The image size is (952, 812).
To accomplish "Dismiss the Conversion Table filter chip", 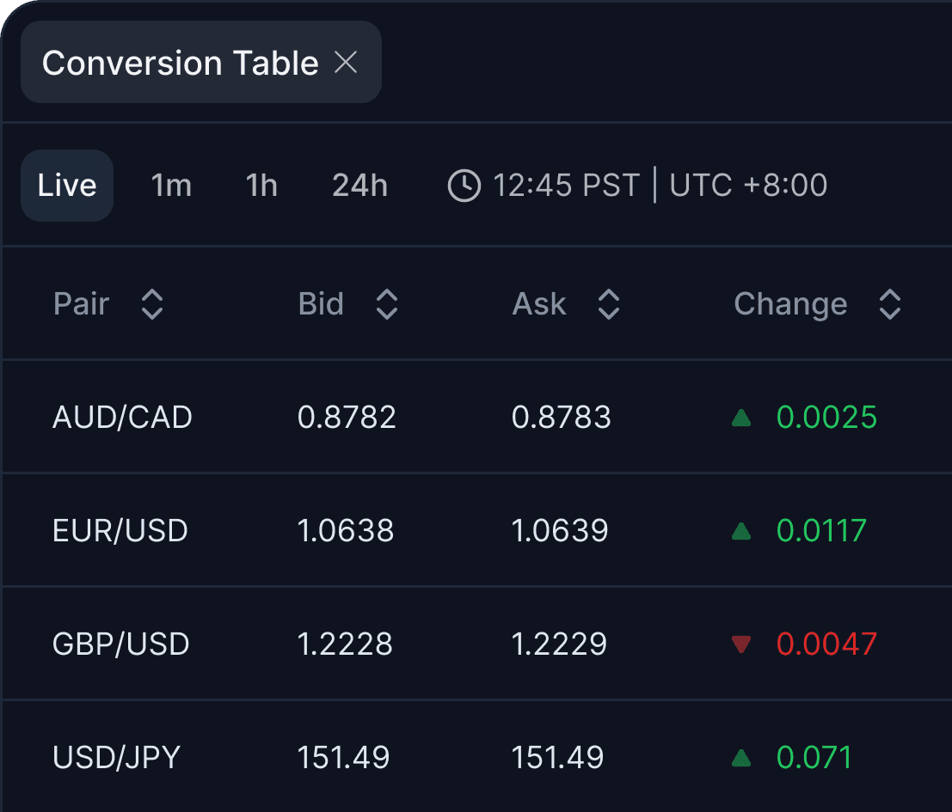I will click(x=347, y=62).
